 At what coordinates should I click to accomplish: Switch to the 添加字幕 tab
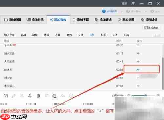pos(81,20)
